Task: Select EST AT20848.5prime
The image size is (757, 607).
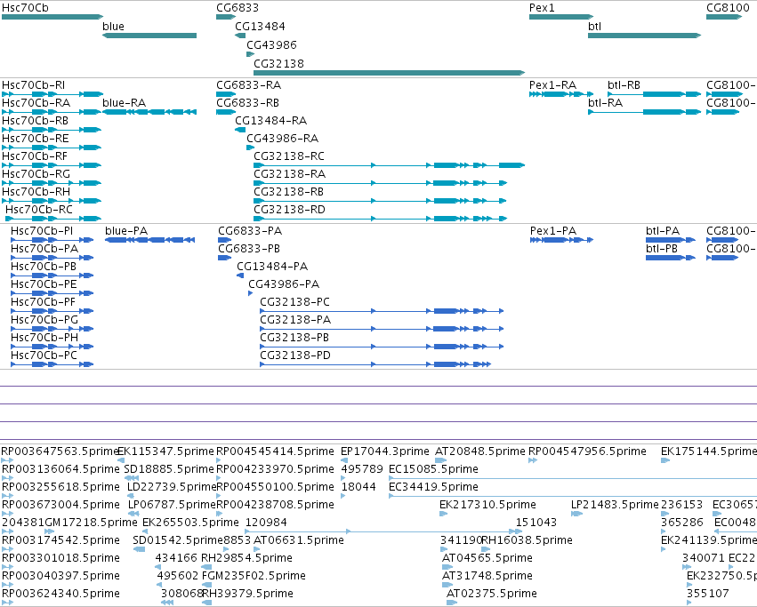Action: 480,451
